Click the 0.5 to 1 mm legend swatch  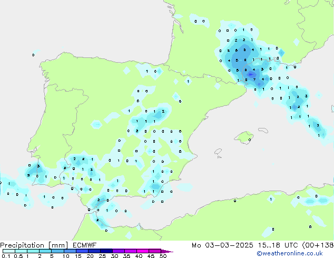pyautogui.click(x=21, y=251)
